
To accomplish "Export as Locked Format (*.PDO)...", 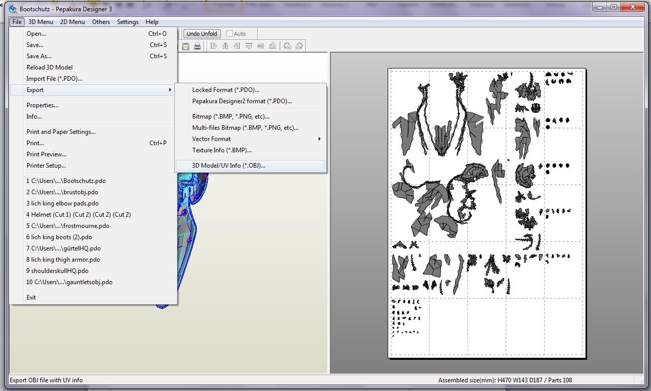I will click(251, 90).
